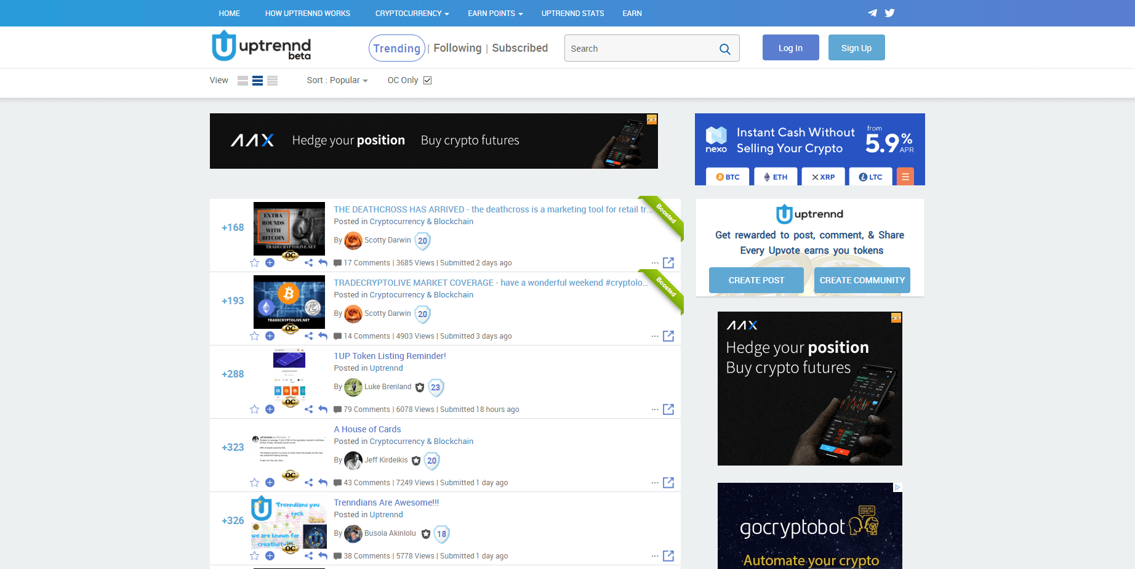This screenshot has height=569, width=1135.
Task: Click the Create Post button
Action: click(x=756, y=280)
